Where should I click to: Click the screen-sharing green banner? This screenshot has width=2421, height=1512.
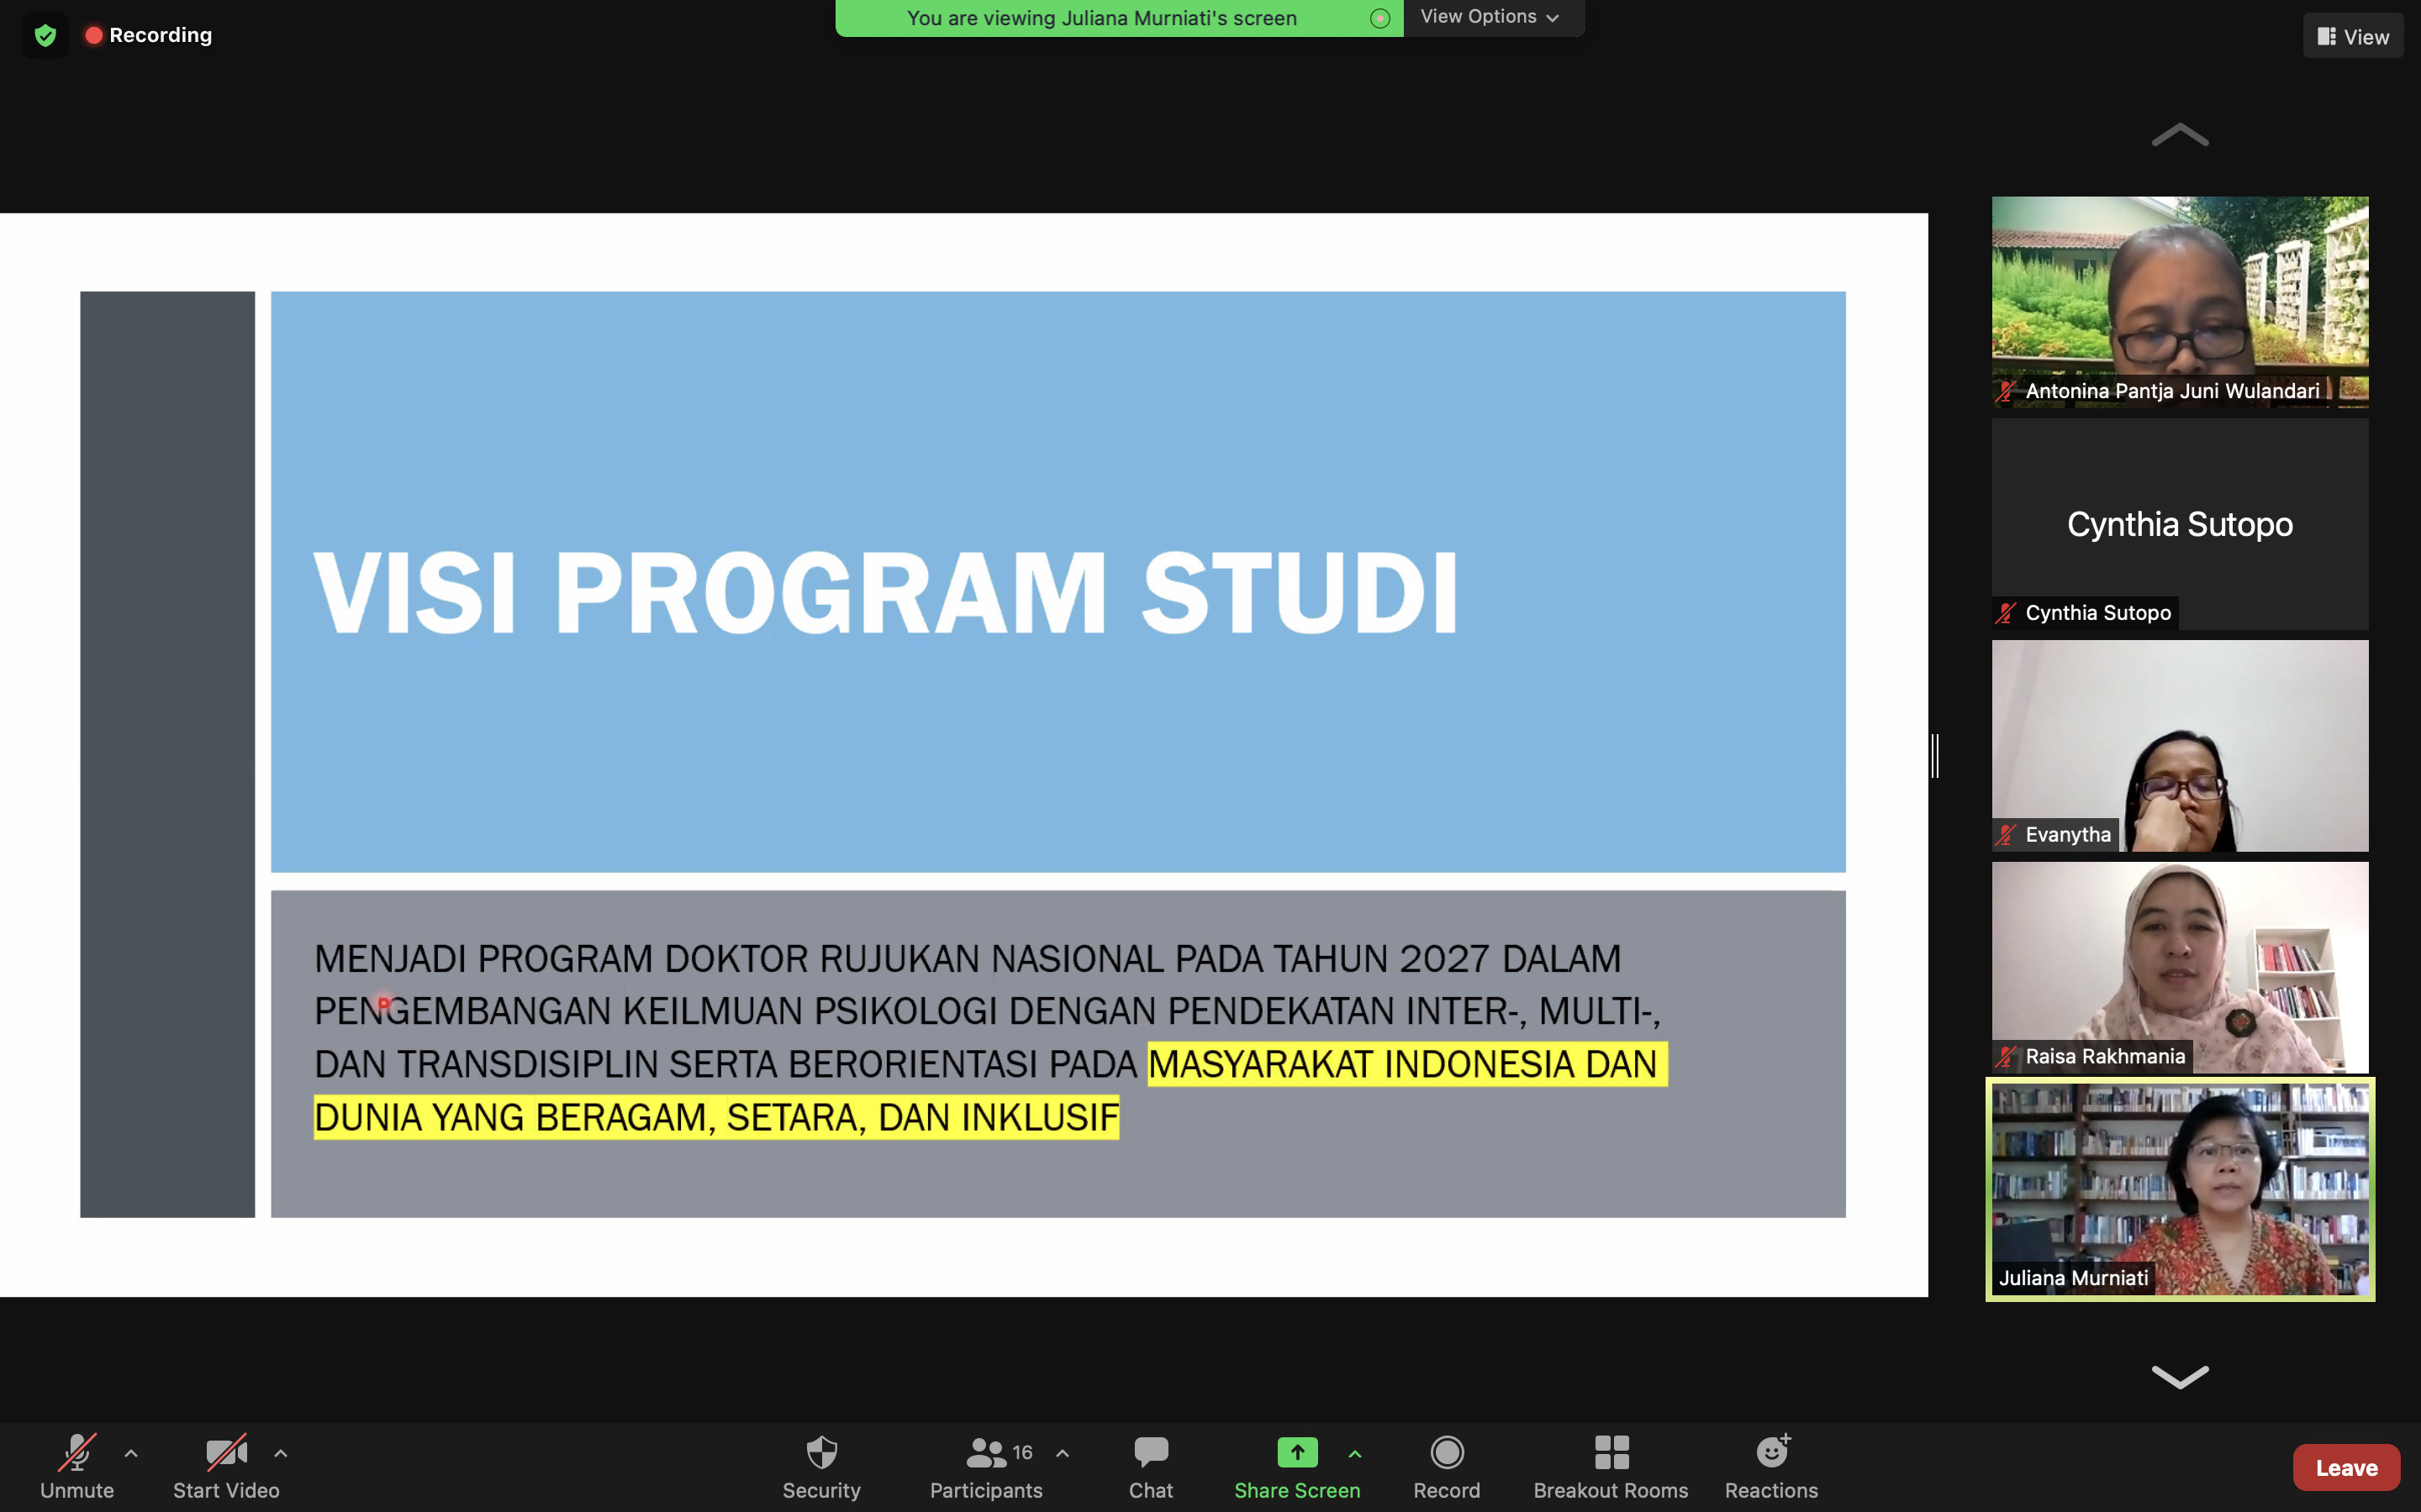1119,18
